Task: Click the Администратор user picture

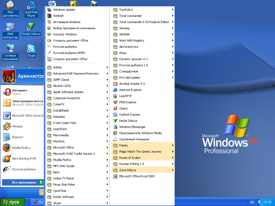Action: [x=9, y=76]
